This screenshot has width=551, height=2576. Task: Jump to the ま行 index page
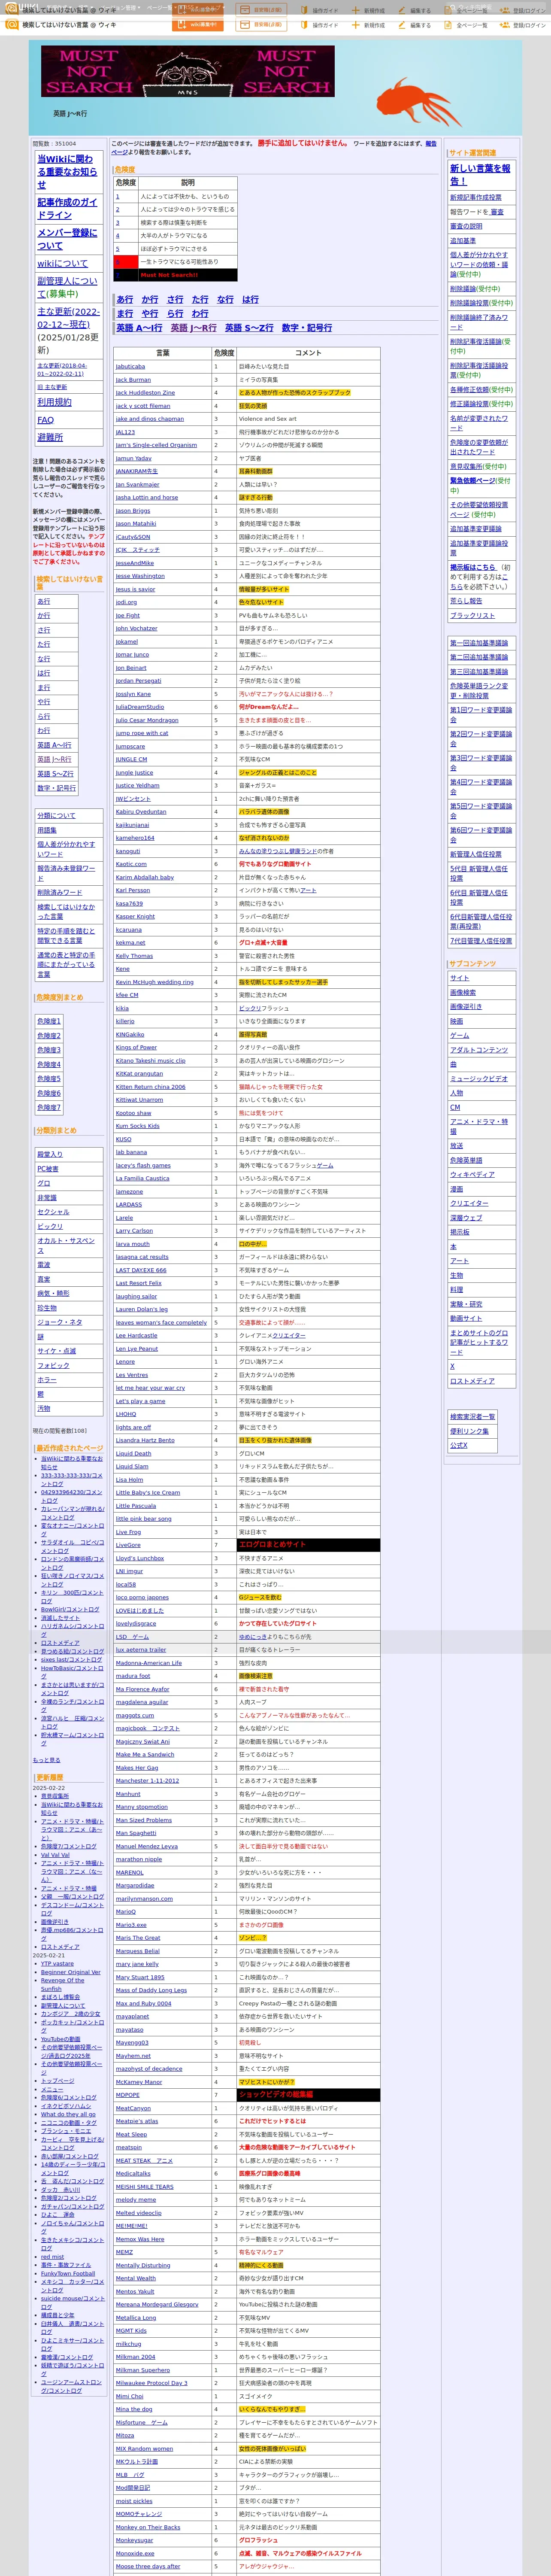click(x=124, y=313)
